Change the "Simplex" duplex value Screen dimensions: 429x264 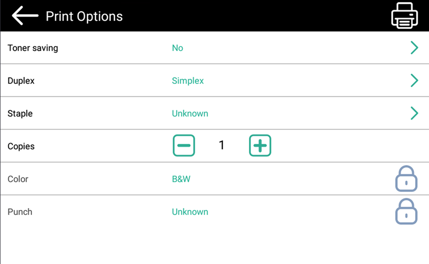pyautogui.click(x=188, y=81)
